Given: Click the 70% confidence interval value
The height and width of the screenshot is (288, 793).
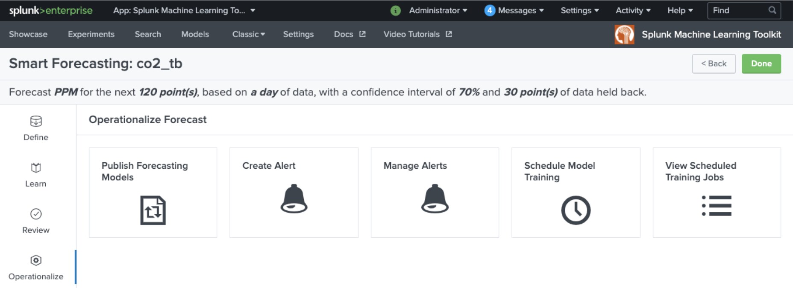Looking at the screenshot, I should point(469,92).
